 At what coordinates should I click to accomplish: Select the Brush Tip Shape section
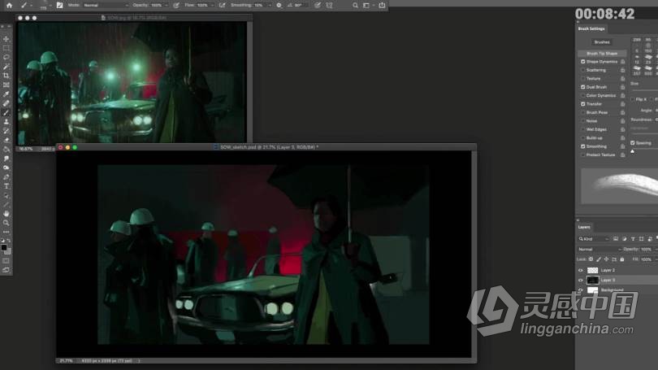click(602, 54)
